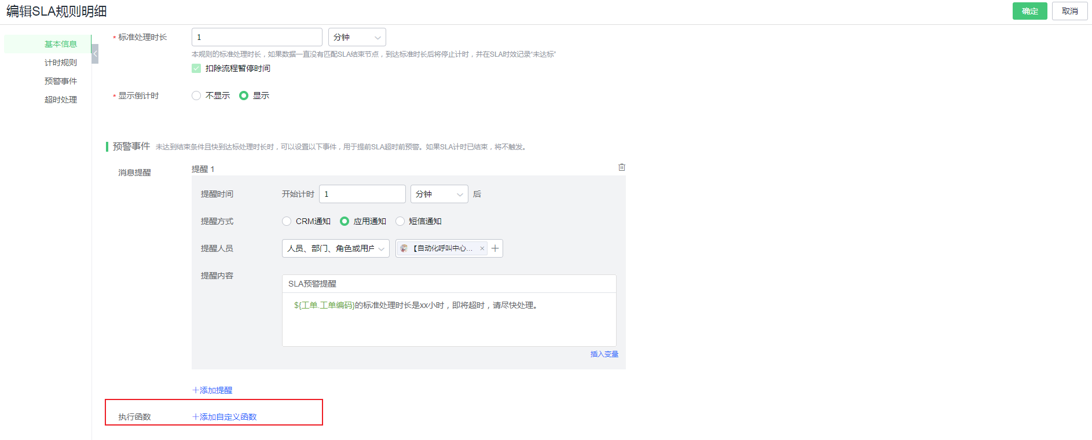
Task: Click the 标准处理时长 input field
Action: pyautogui.click(x=256, y=37)
